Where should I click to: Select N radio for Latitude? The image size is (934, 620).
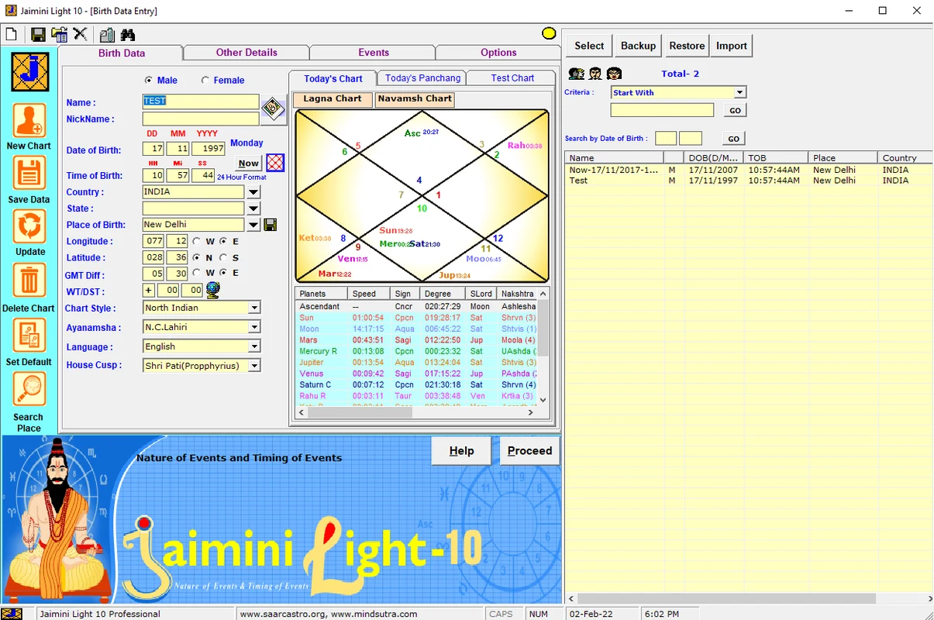coord(197,257)
